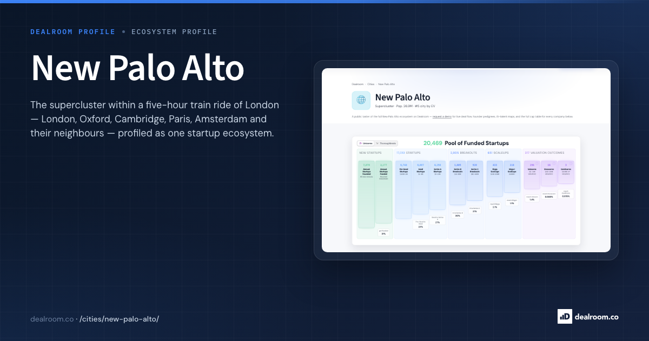Click the 'A to Series B 30%' box

pos(458,214)
